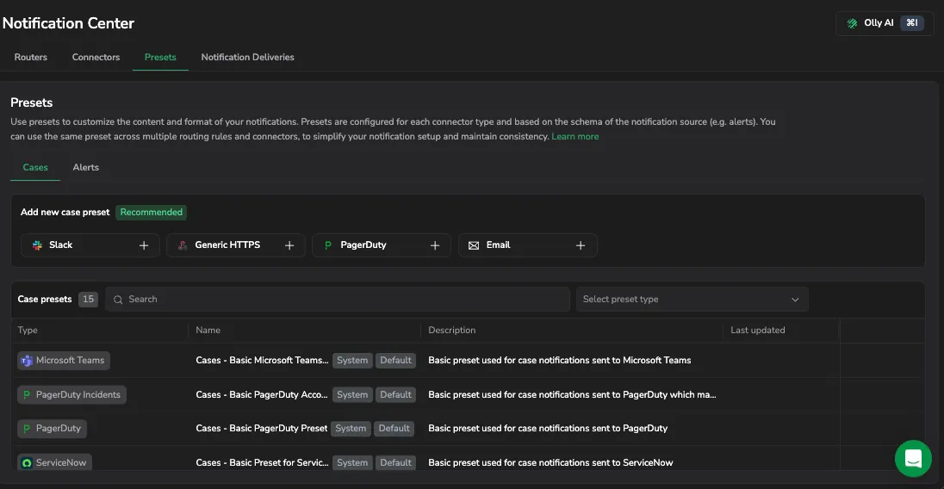Switch to the Connectors tab

[x=96, y=57]
